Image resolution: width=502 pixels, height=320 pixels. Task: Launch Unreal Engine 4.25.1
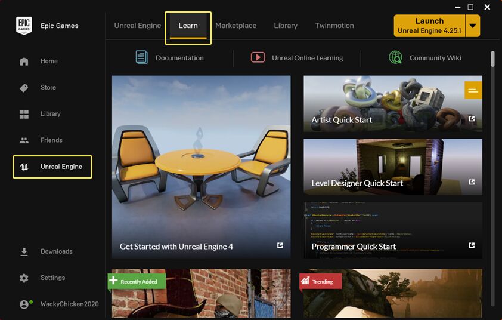pyautogui.click(x=429, y=26)
